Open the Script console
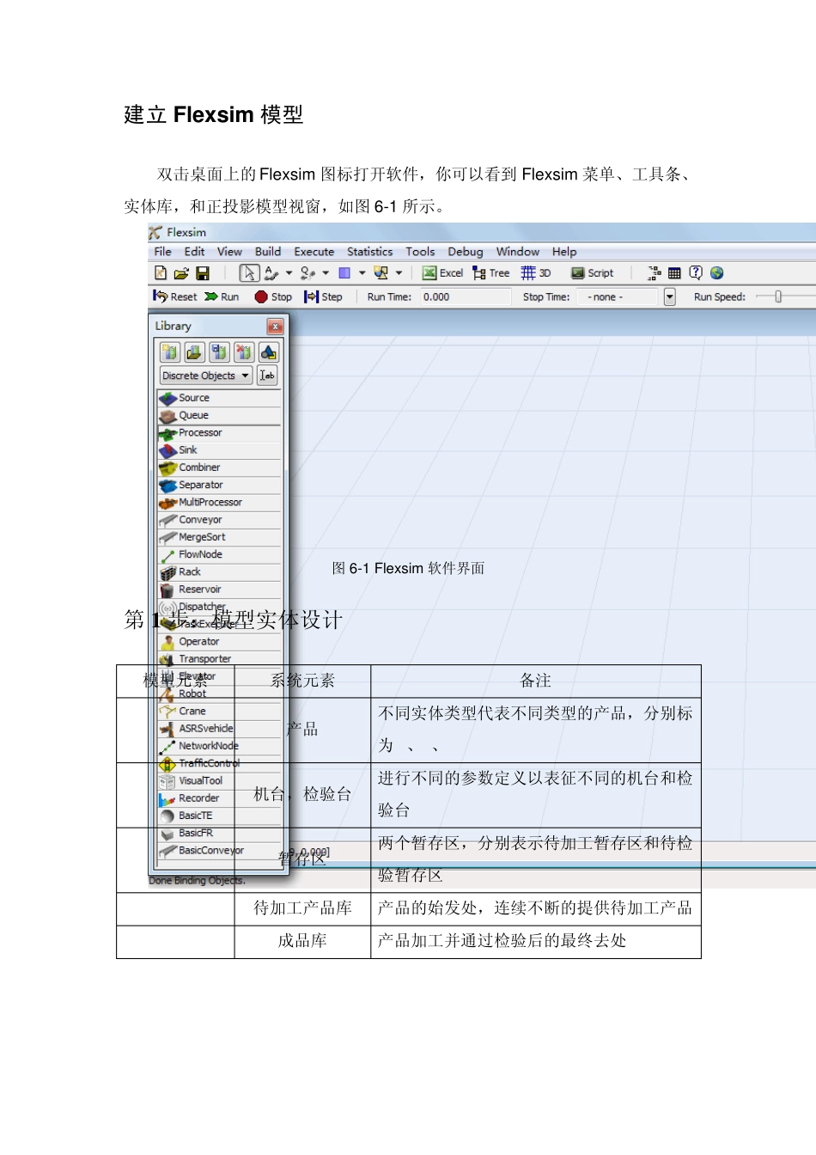The image size is (816, 1155). coord(593,273)
